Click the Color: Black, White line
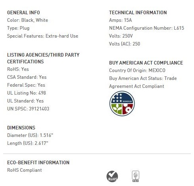This screenshot has height=186, width=194. 28,20
